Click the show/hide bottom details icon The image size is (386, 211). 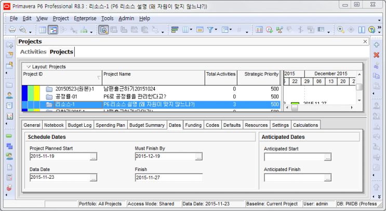click(103, 30)
